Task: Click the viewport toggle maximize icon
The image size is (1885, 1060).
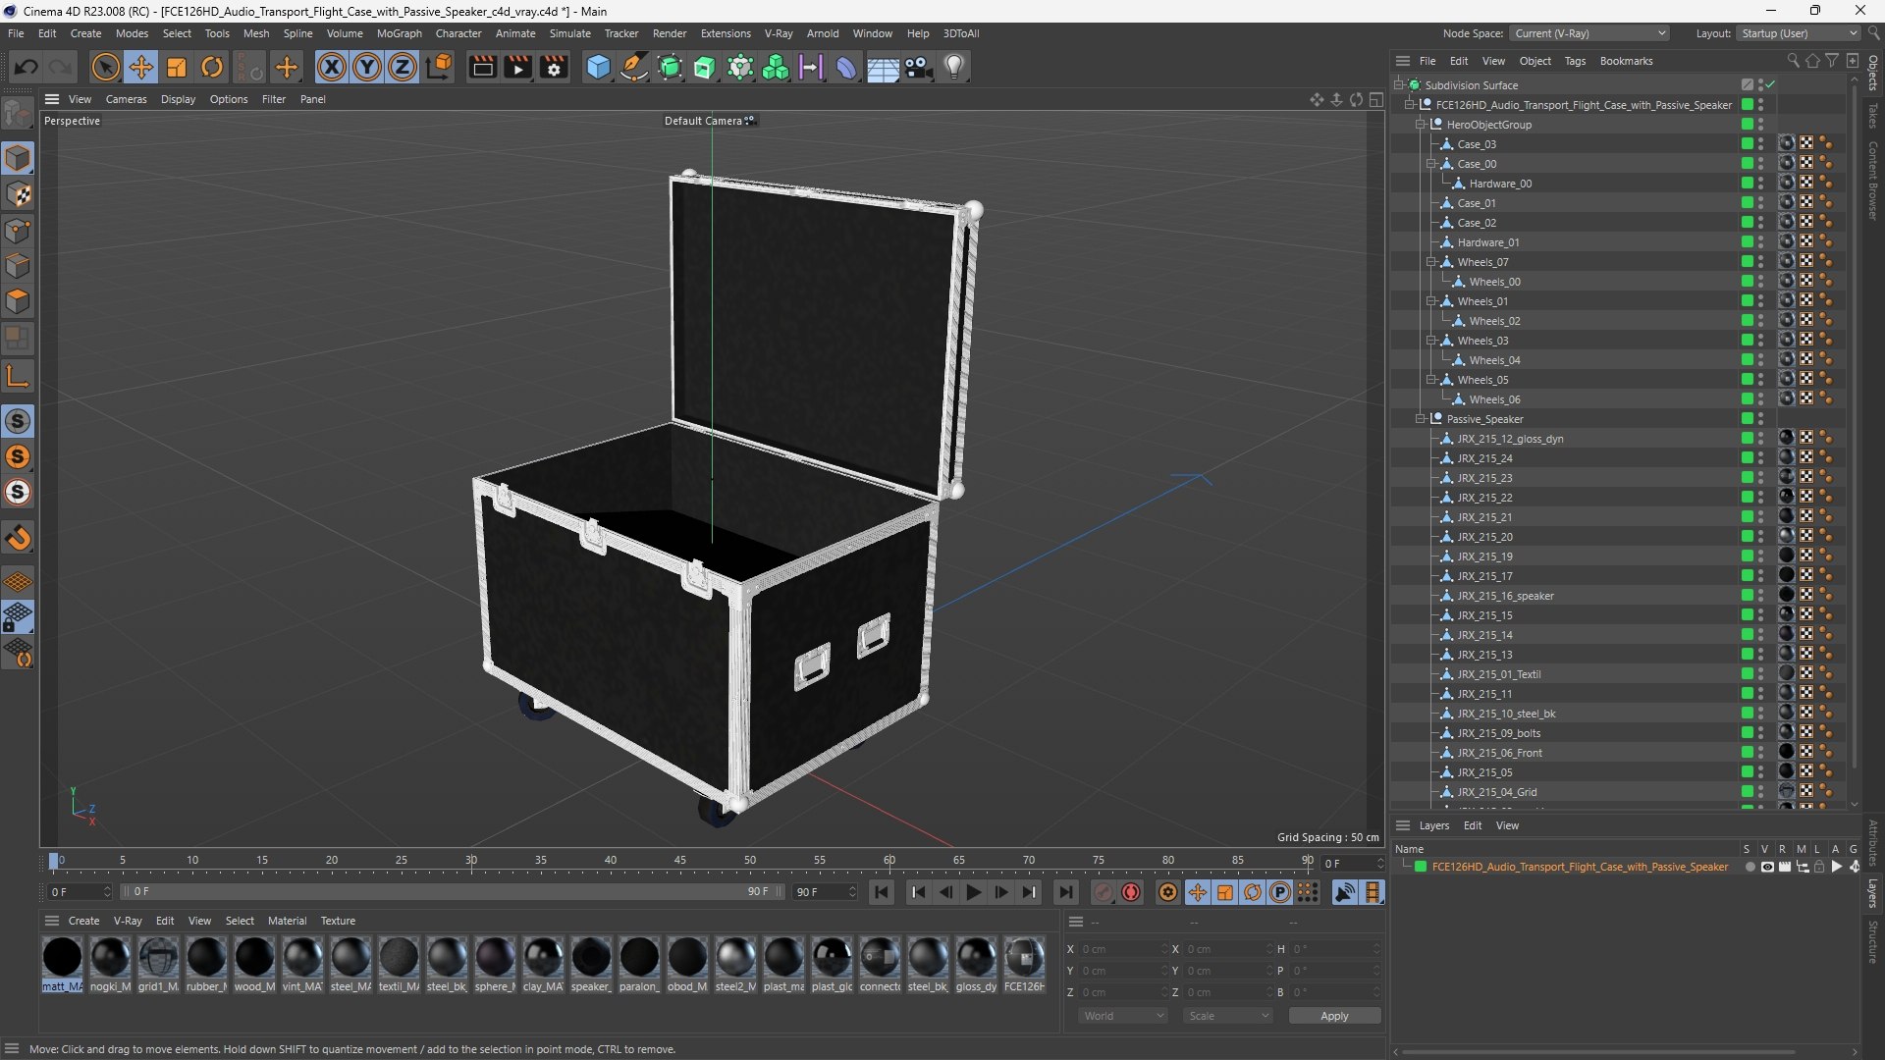Action: pyautogui.click(x=1376, y=100)
